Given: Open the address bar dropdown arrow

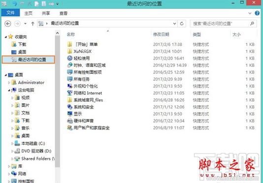Looking at the screenshot, I should pyautogui.click(x=174, y=24).
